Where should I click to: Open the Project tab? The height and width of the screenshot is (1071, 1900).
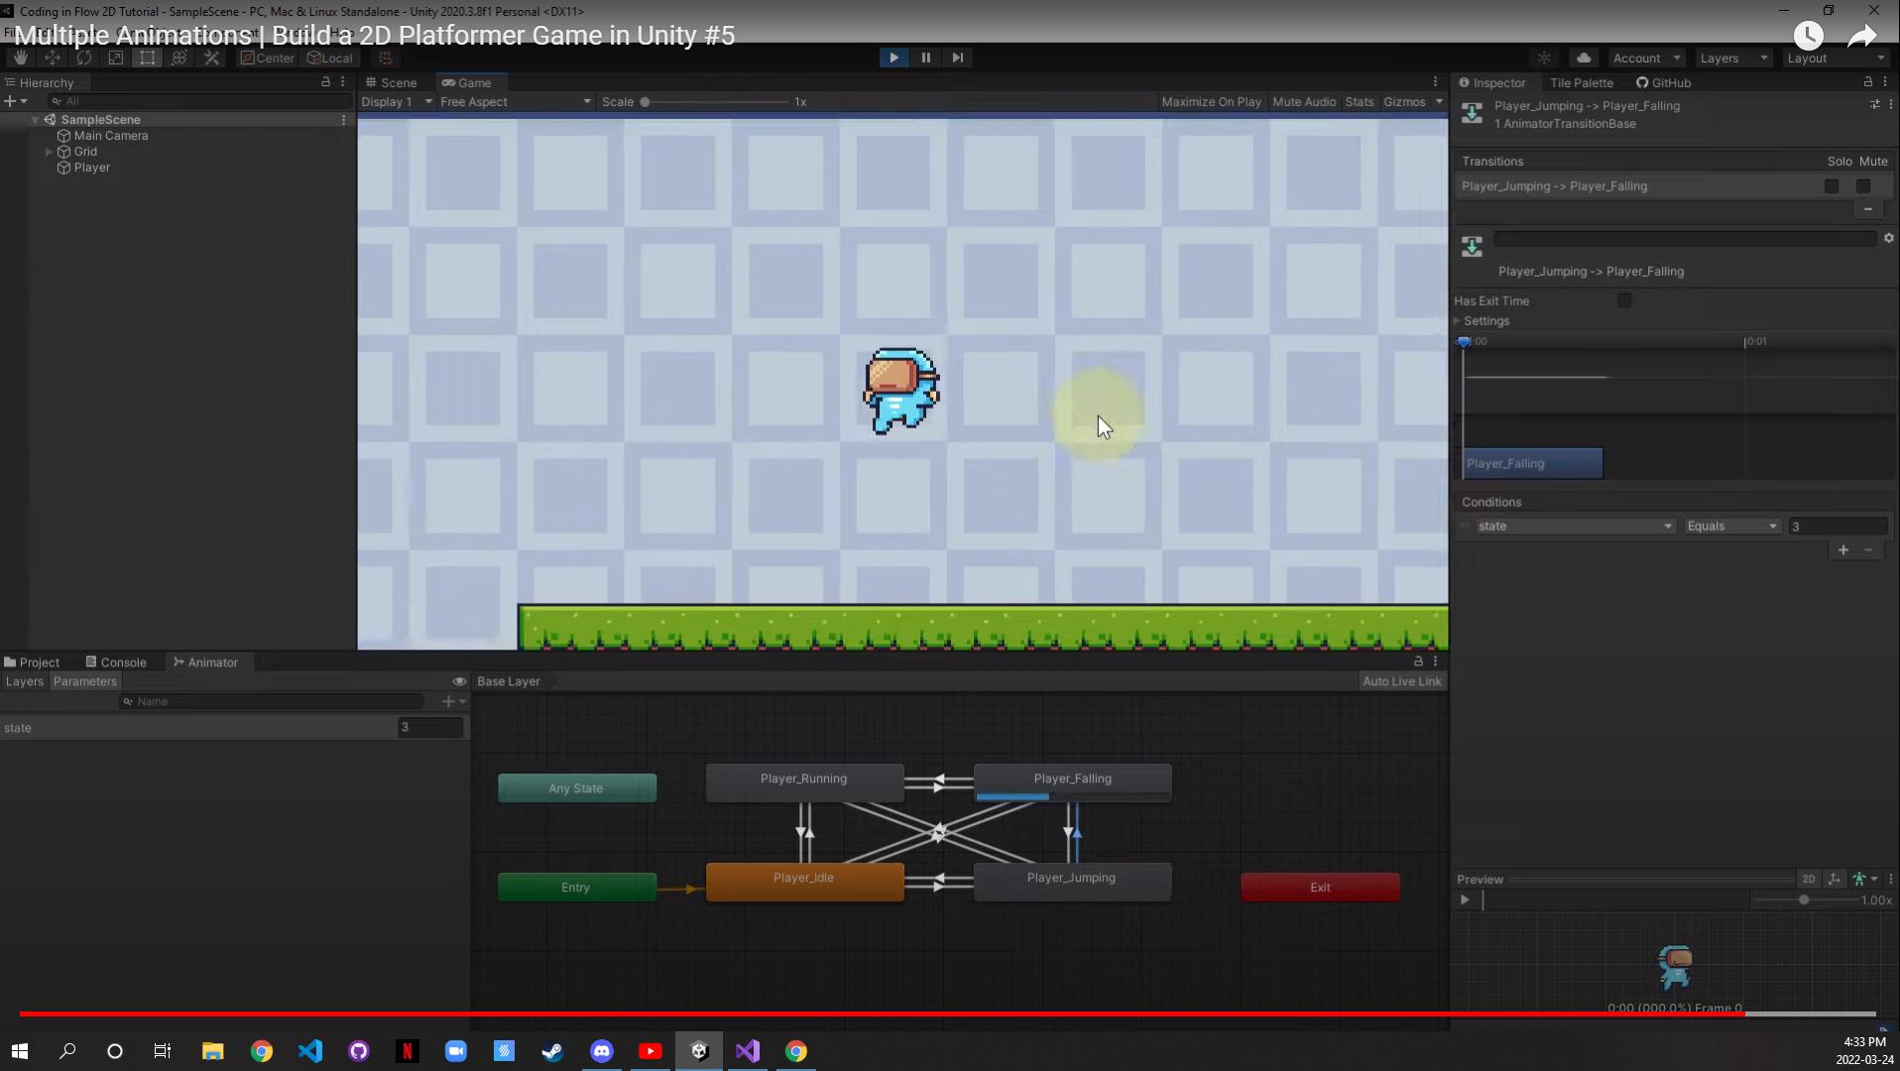(x=32, y=662)
